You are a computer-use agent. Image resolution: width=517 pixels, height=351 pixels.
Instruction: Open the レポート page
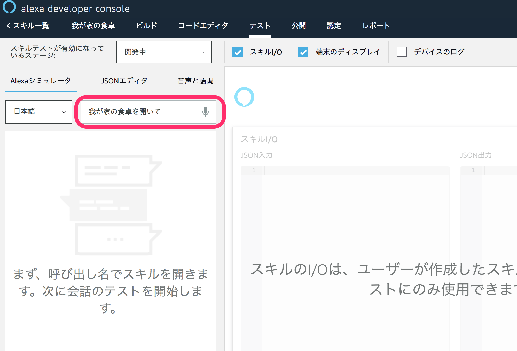point(376,26)
